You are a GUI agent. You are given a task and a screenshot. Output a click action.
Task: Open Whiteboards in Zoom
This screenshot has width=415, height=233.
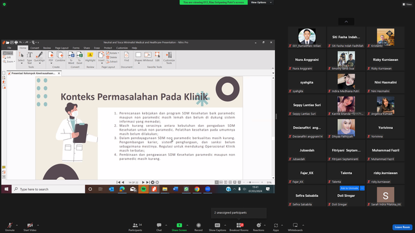point(295,227)
